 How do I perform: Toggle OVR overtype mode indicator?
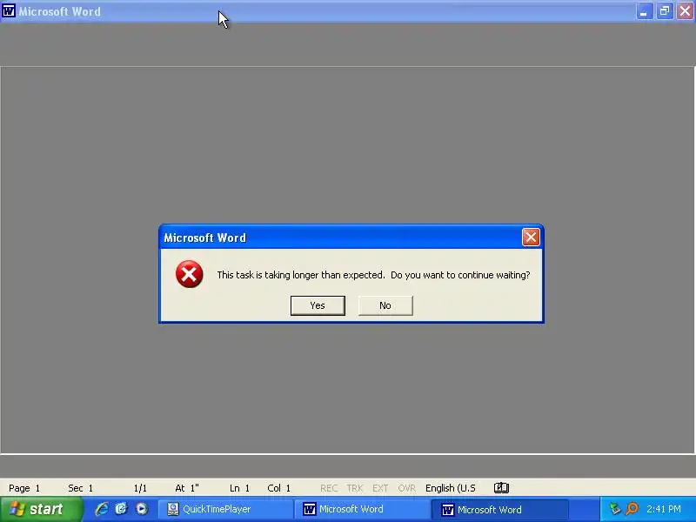click(406, 488)
